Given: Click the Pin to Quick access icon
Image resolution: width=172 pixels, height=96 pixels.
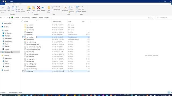Looking at the screenshot, I should (x=3, y=8).
